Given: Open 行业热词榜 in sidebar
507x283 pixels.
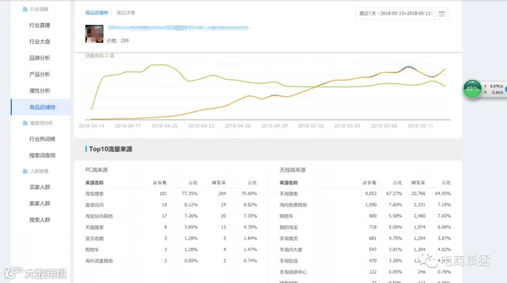Looking at the screenshot, I should click(42, 139).
